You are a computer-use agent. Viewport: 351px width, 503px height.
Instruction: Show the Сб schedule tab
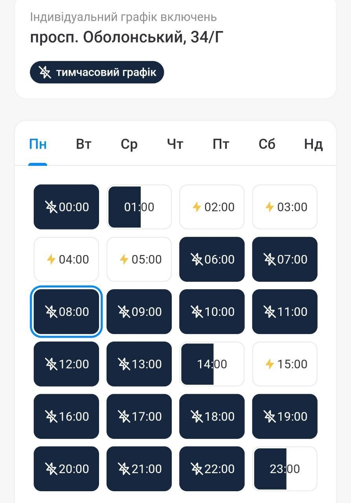pyautogui.click(x=267, y=145)
